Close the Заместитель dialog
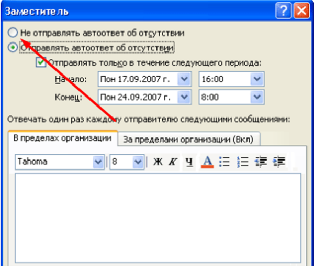314x266 pixels. point(301,10)
